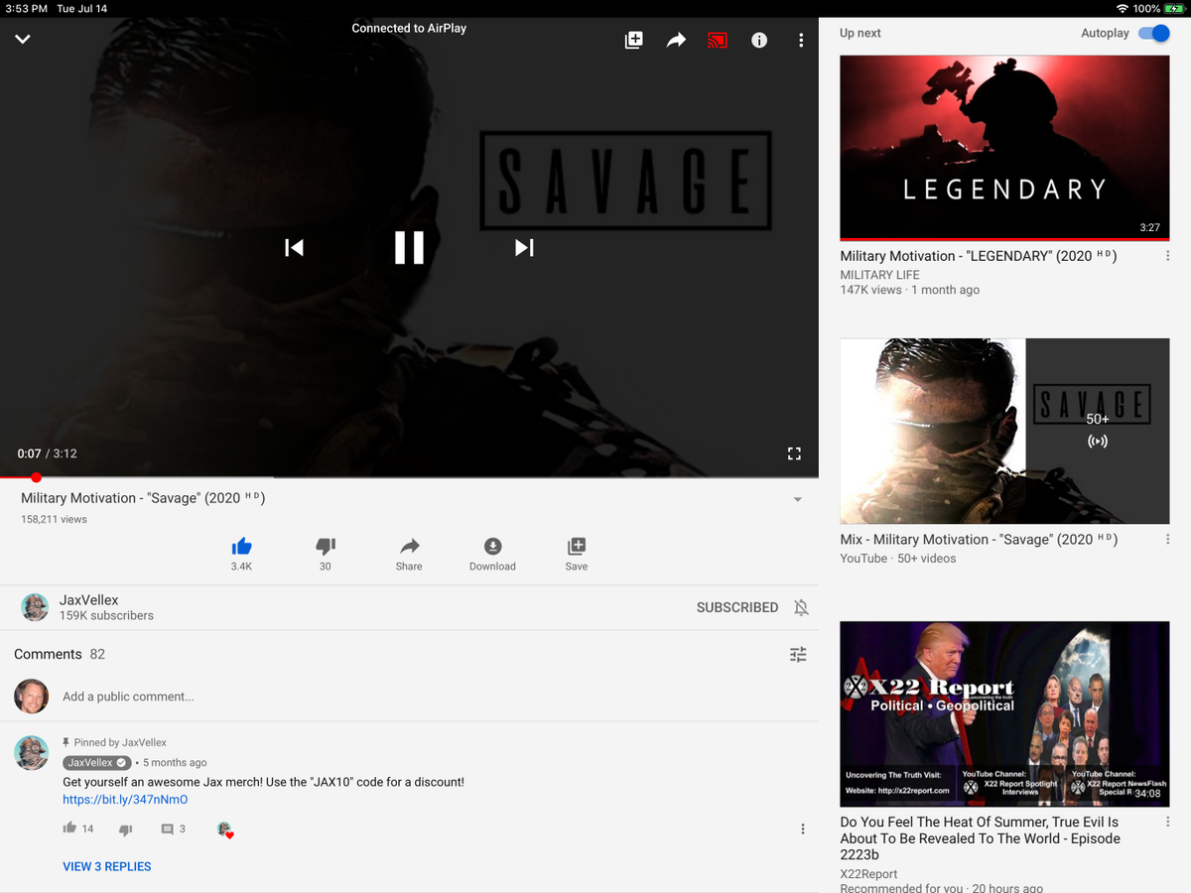Enter fullscreen mode
1191x893 pixels.
point(794,453)
